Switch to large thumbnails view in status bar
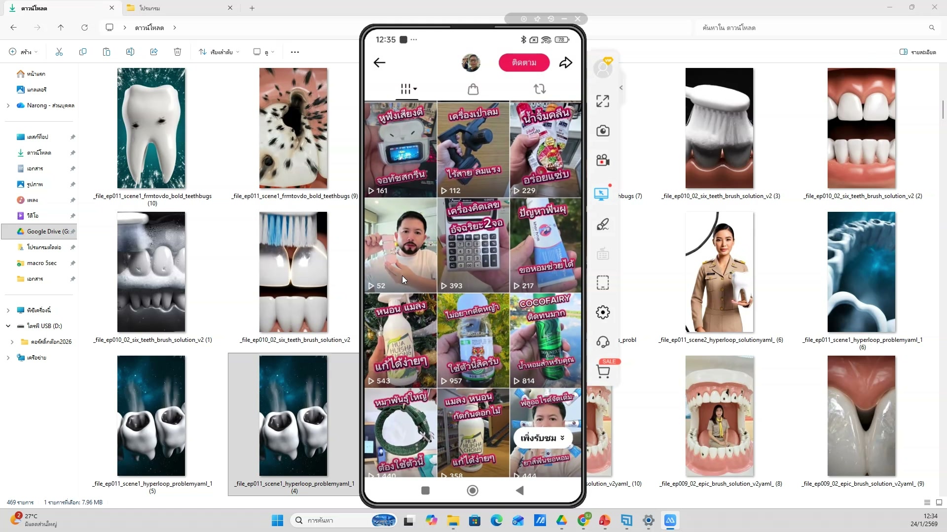 (939, 502)
